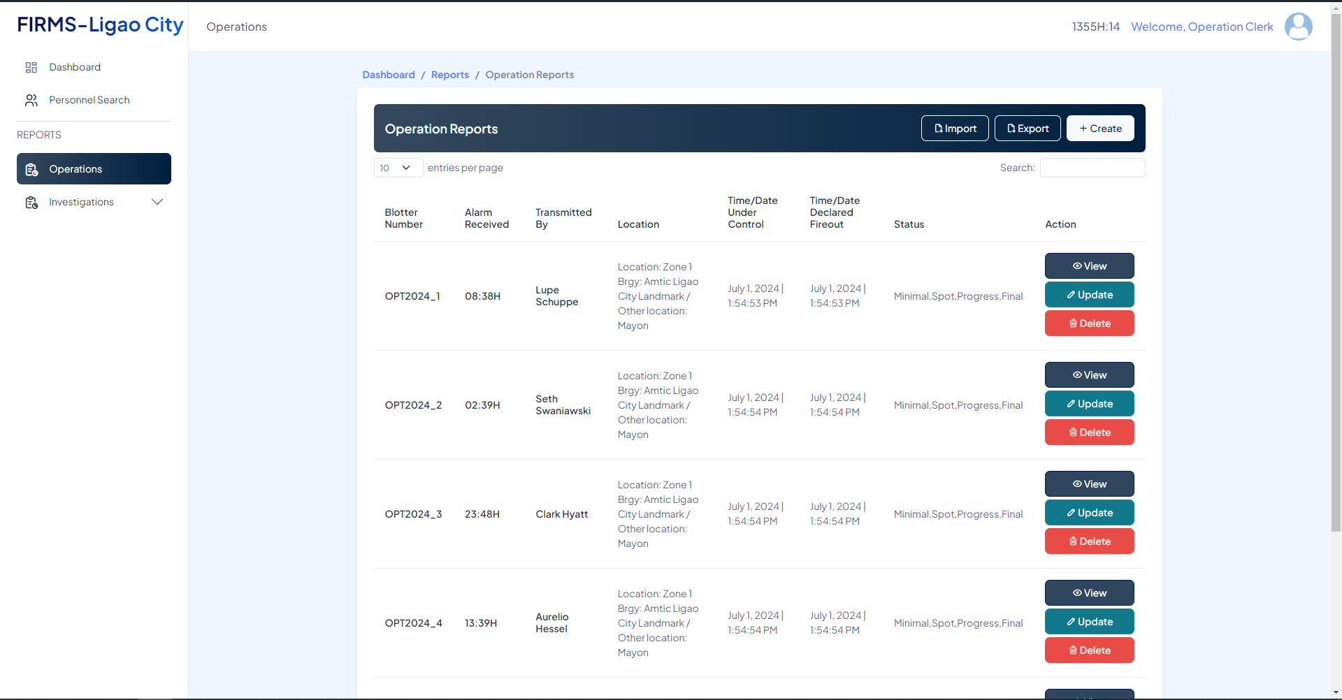Create a new operation report

(x=1099, y=129)
